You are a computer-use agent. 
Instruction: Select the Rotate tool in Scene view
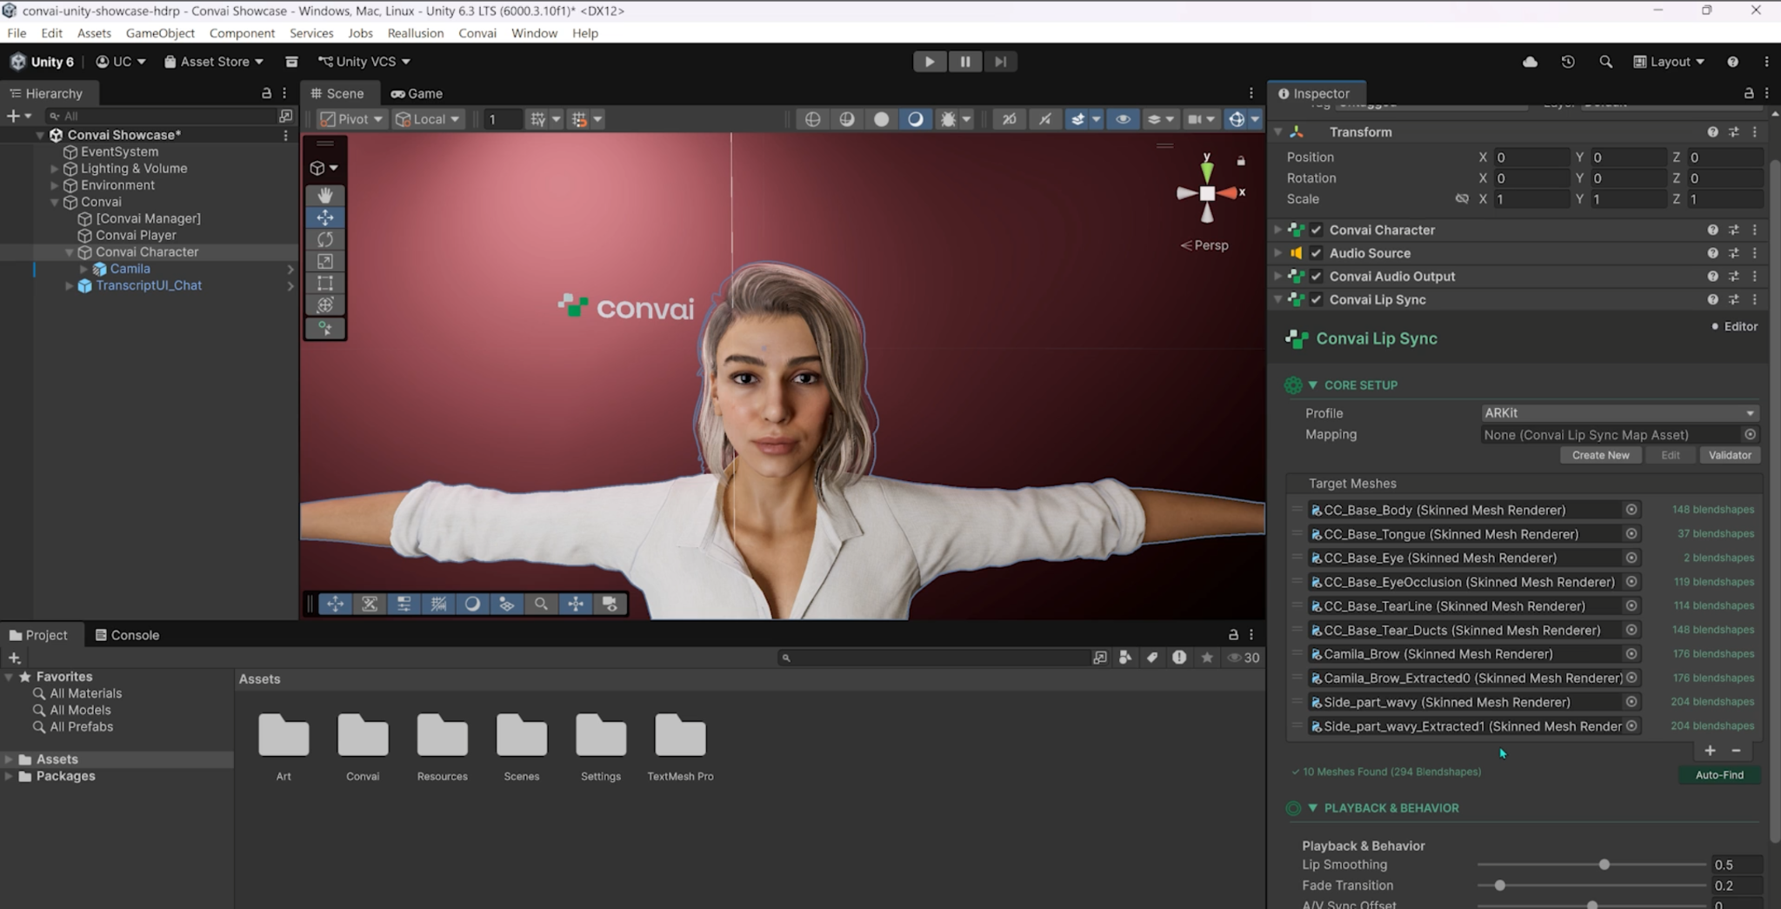coord(325,239)
